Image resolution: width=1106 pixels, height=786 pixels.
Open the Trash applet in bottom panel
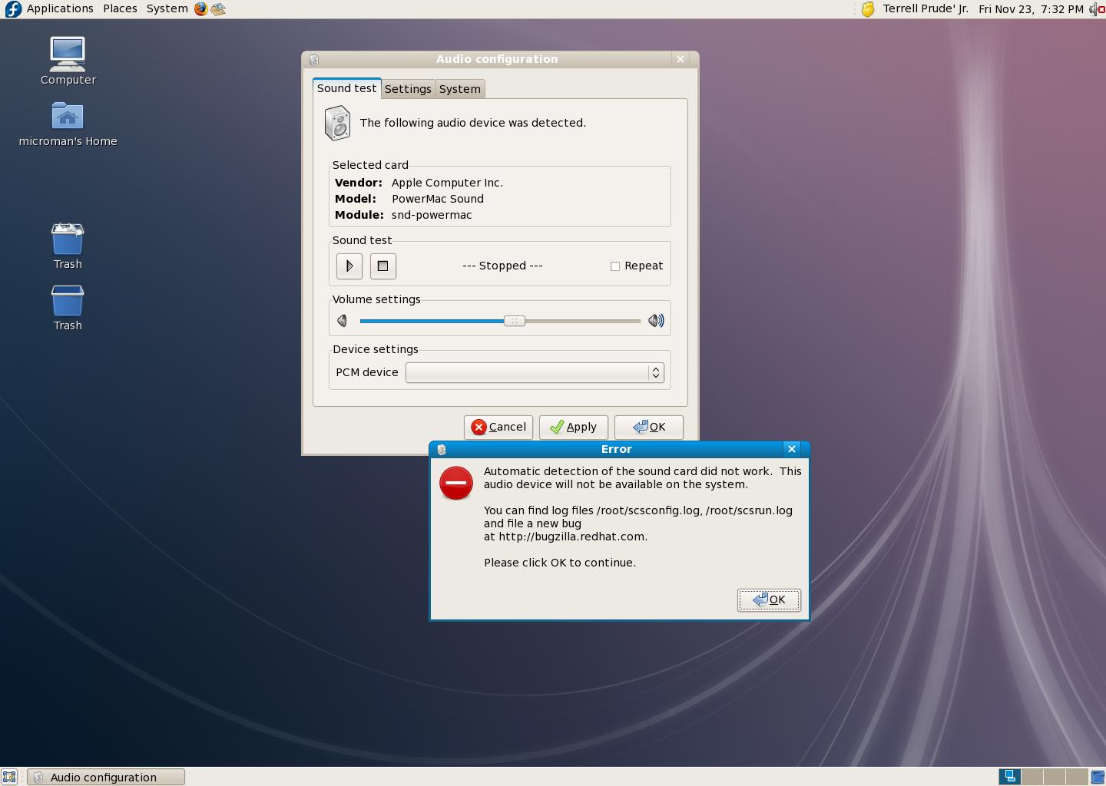1096,777
